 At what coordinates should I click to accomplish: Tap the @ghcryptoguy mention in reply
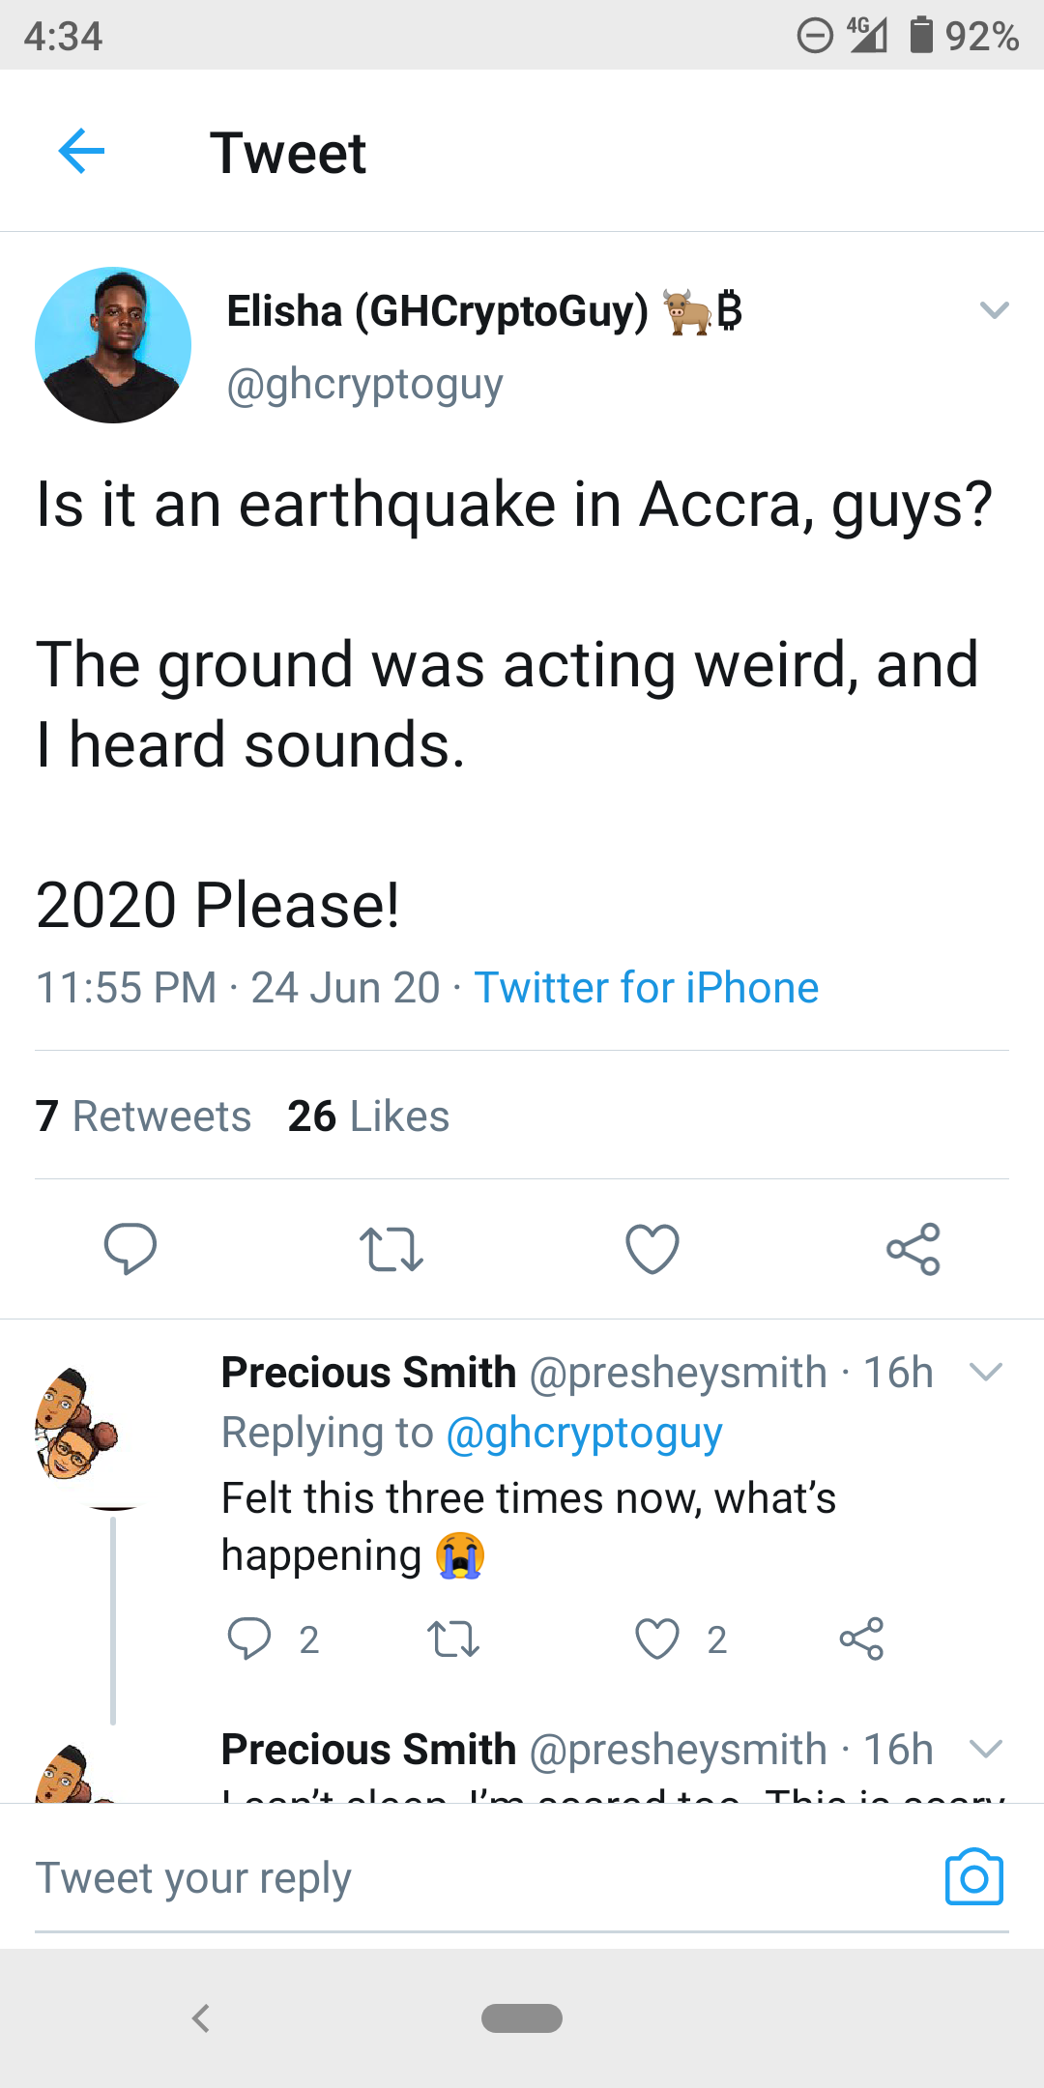(584, 1433)
